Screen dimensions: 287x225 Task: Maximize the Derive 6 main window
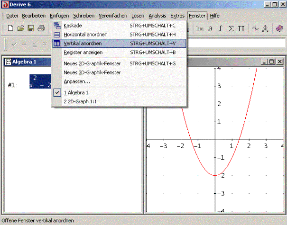pos(275,4)
